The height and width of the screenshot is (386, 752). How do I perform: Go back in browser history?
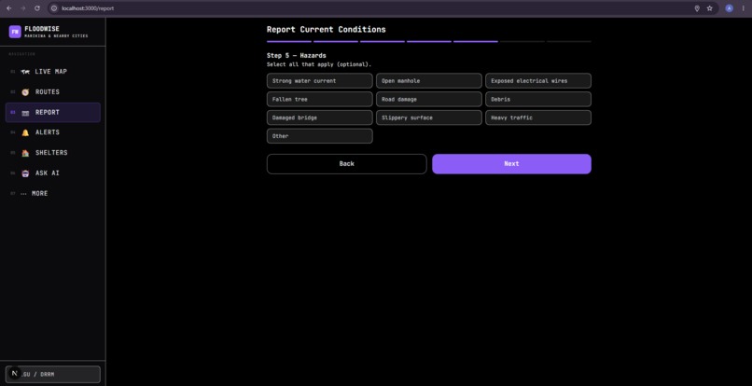[x=8, y=8]
